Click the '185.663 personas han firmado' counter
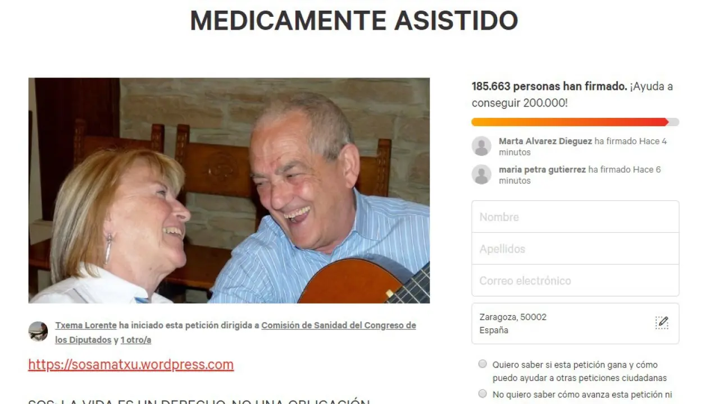Image resolution: width=719 pixels, height=404 pixels. [x=549, y=86]
